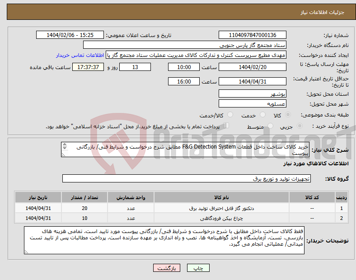Click the scroll-down arrow in description box
This screenshot has width=356, height=280.
pyautogui.click(x=65, y=148)
